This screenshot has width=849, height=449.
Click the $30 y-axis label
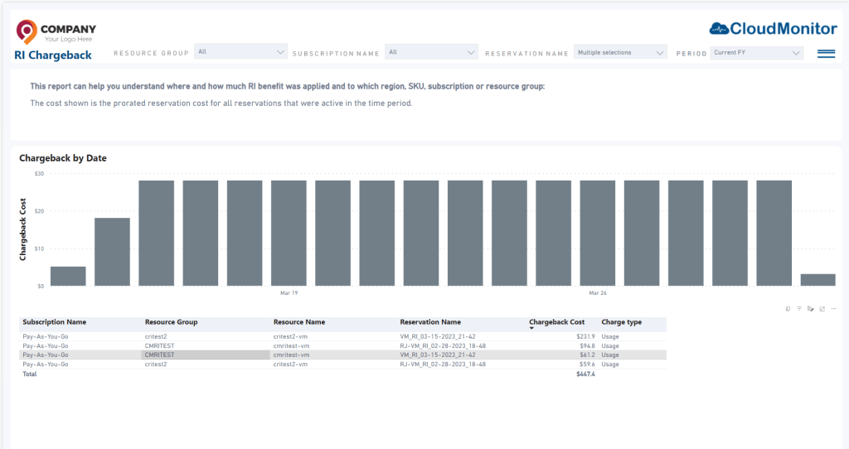pos(39,174)
